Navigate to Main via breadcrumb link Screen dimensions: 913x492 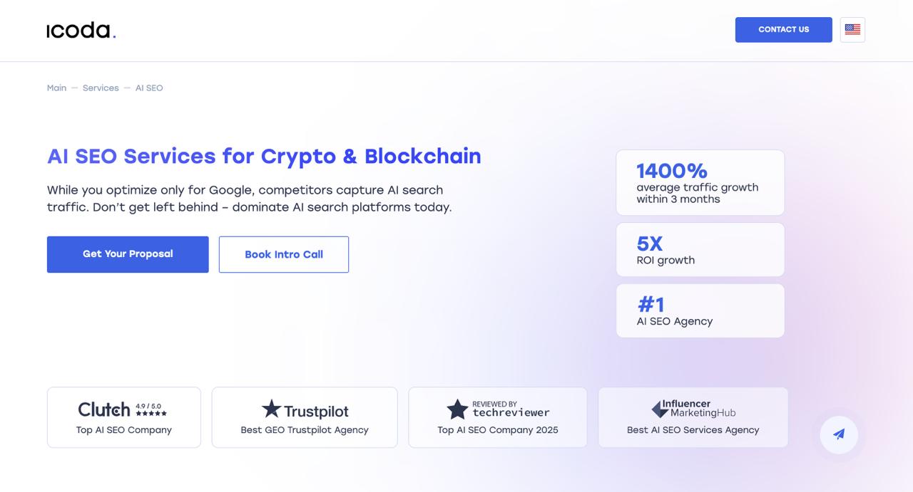[56, 88]
